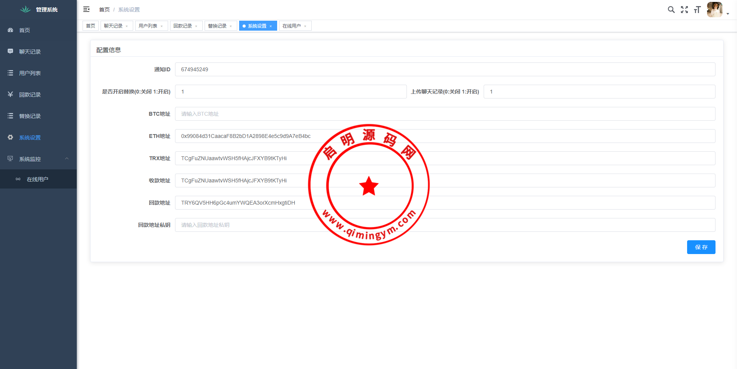Image resolution: width=737 pixels, height=369 pixels.
Task: Click the 聊天记录 chat bubble icon
Action: (10, 51)
